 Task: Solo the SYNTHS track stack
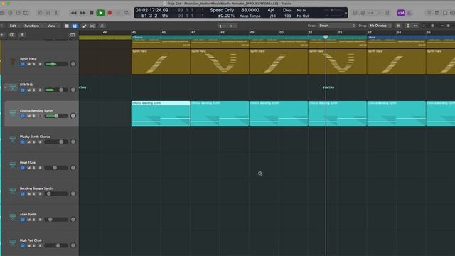tap(34, 90)
